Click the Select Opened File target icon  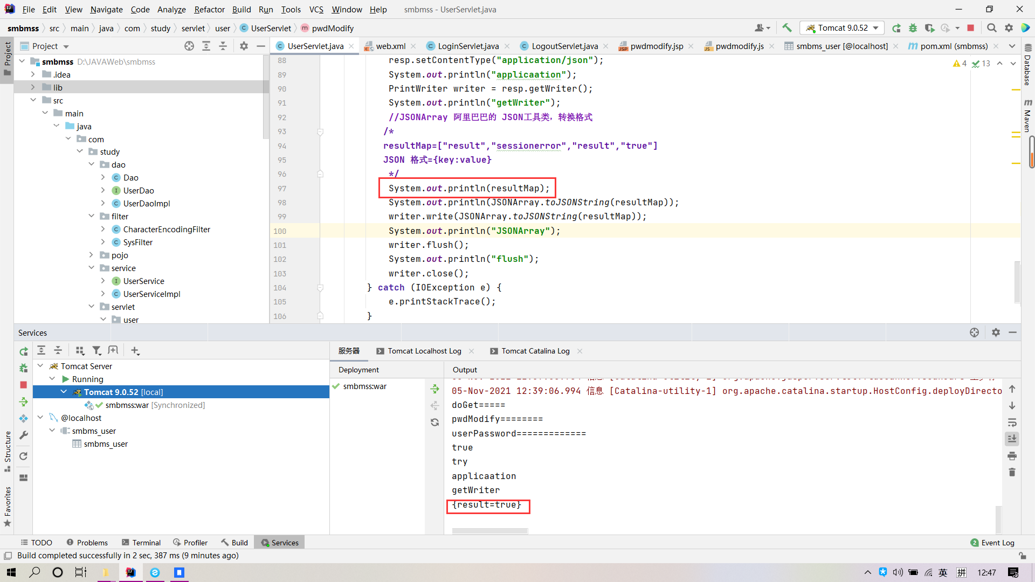[189, 46]
